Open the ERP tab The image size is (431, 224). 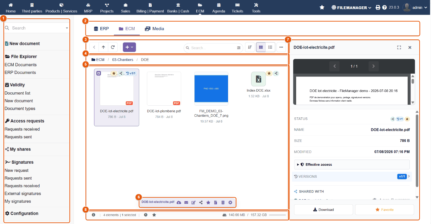(x=101, y=29)
